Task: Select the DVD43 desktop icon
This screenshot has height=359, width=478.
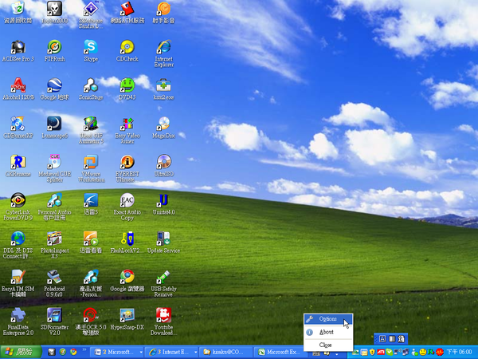Action: tap(127, 89)
